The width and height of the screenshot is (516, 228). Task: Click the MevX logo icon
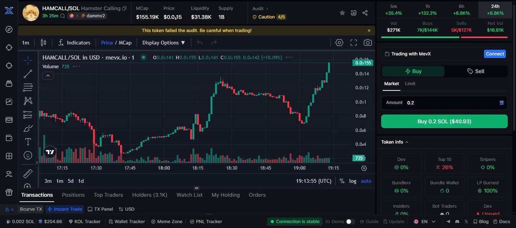9,10
